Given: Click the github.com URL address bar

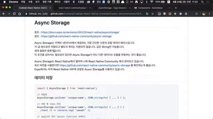Looking at the screenshot, I should pyautogui.click(x=97, y=14).
